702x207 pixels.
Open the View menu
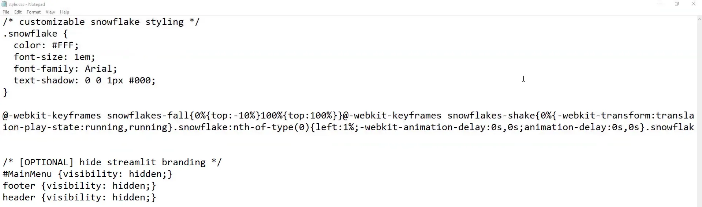[x=50, y=12]
